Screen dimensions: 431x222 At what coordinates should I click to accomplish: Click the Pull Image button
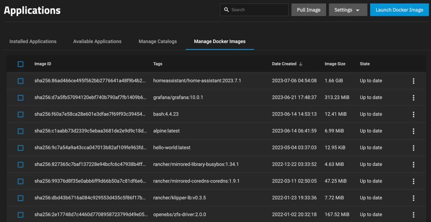click(x=309, y=10)
